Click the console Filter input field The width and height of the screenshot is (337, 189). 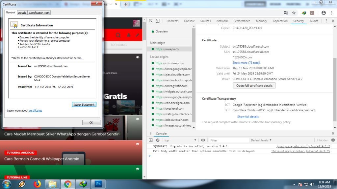coord(227,140)
